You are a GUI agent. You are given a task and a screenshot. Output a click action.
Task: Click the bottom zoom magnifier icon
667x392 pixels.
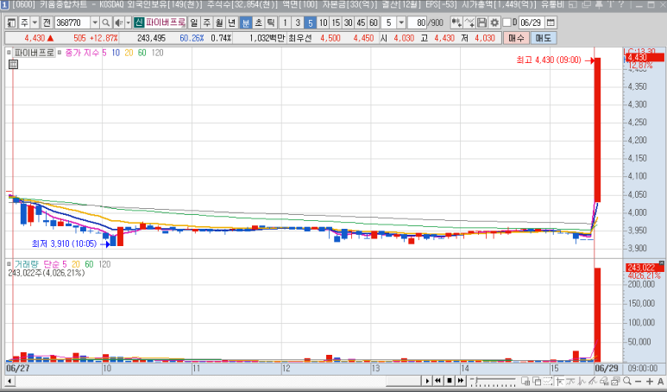[627, 381]
